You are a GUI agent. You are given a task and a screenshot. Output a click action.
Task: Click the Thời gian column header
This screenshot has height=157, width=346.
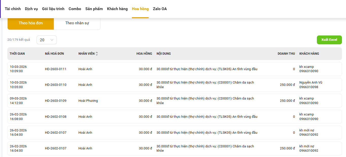[17, 54]
